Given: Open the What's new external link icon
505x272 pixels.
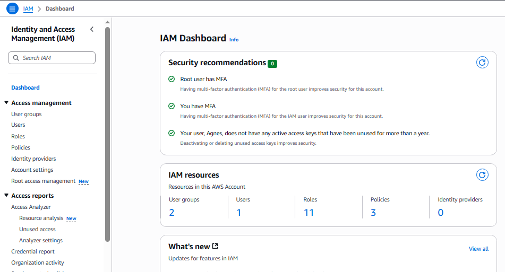Looking at the screenshot, I should click(x=215, y=246).
